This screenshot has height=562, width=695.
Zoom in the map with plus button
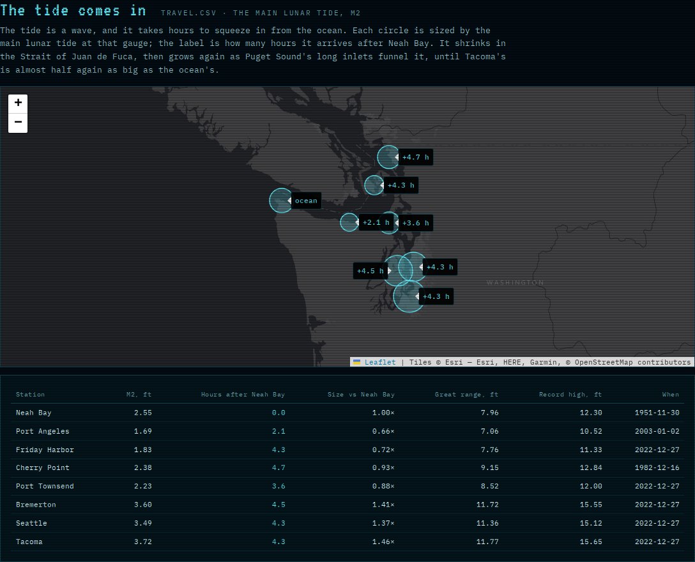(x=18, y=103)
